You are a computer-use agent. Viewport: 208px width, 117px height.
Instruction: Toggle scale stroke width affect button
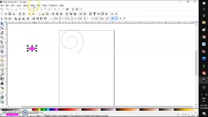tap(112, 19)
